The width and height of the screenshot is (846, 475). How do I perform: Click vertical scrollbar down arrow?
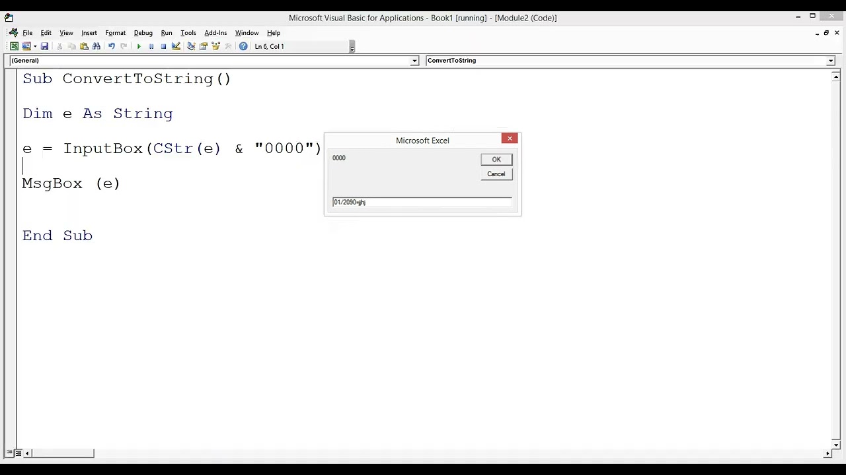coord(835,445)
